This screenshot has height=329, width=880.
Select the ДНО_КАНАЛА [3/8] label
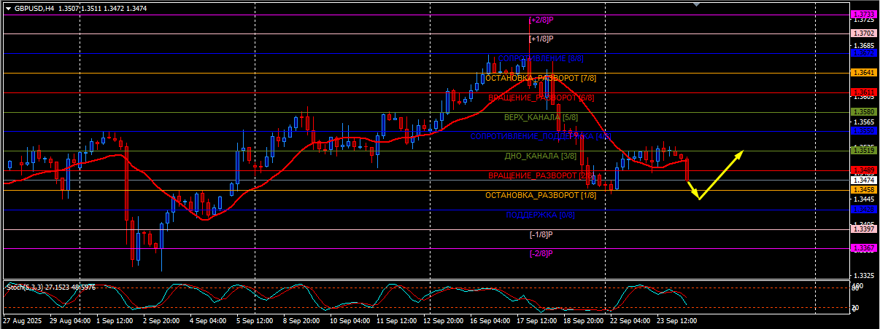click(541, 156)
